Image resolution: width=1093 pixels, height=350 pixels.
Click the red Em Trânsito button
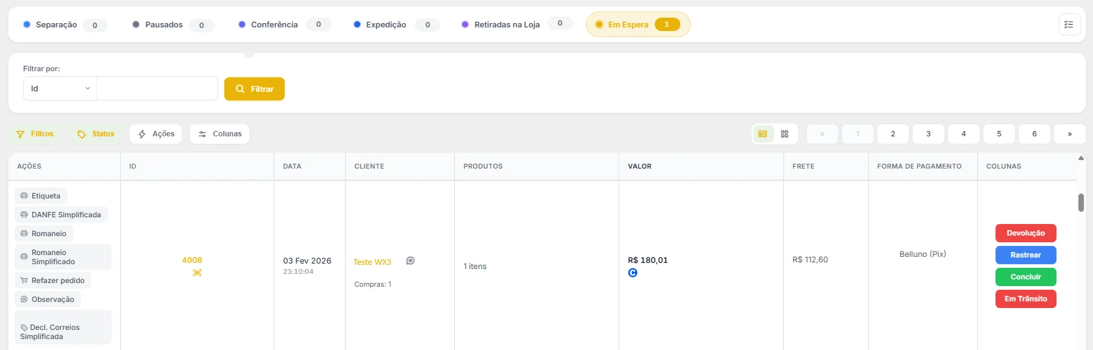click(1026, 299)
